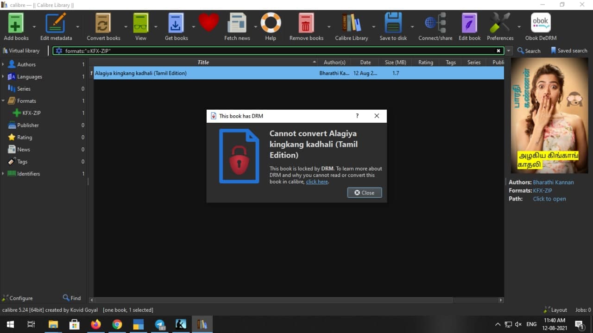Click the Close button in DRM dialog
The height and width of the screenshot is (333, 593).
click(364, 193)
